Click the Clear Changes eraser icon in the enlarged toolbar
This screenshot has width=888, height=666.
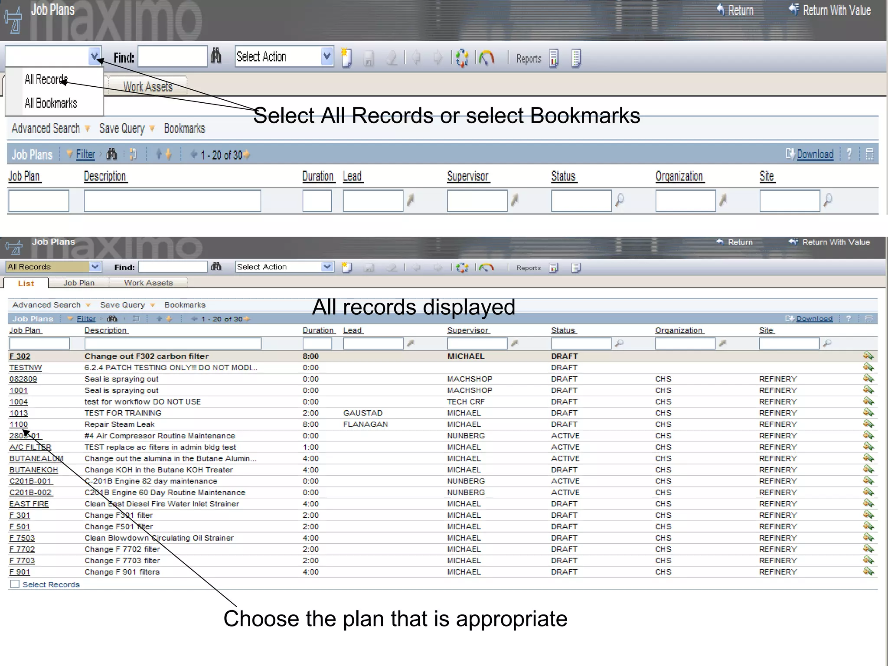tap(392, 58)
